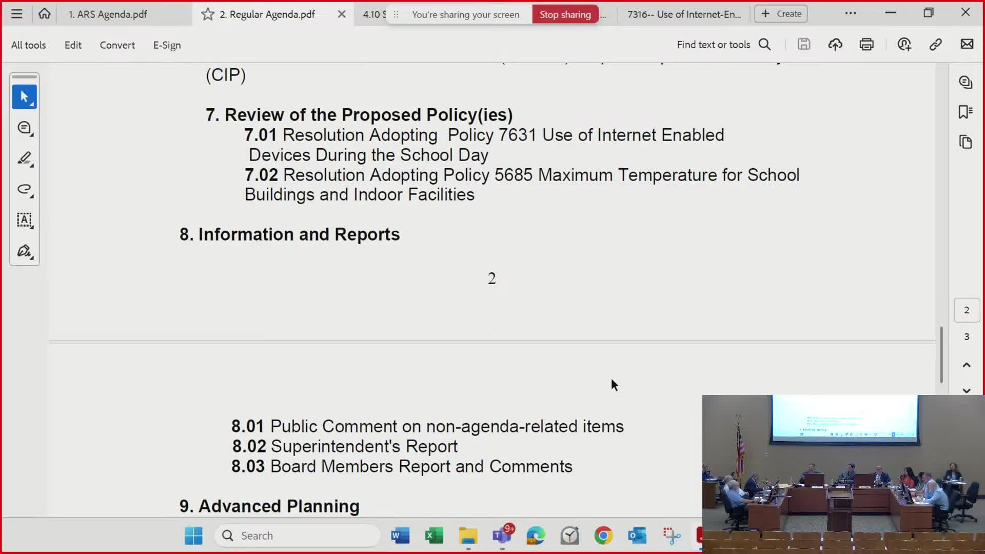
Task: Open the All tools menu
Action: [x=28, y=45]
